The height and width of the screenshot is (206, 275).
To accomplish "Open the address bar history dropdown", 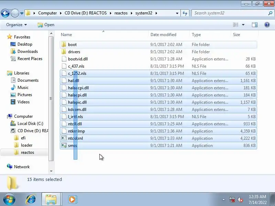I will pos(177,13).
